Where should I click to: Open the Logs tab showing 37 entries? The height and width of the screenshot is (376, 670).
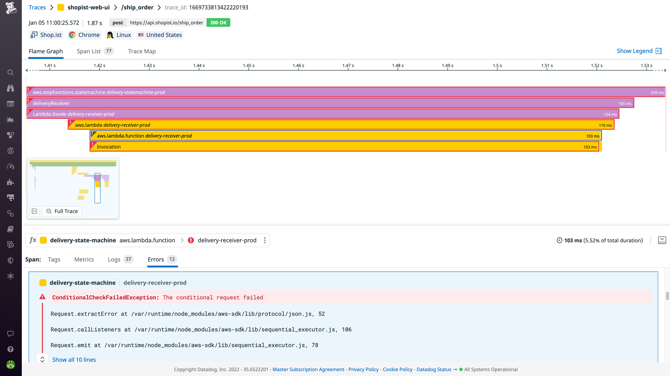pyautogui.click(x=114, y=259)
